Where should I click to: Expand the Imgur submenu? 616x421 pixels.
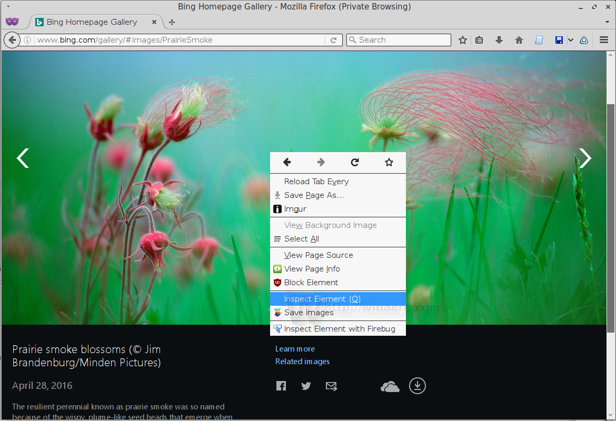pos(295,208)
